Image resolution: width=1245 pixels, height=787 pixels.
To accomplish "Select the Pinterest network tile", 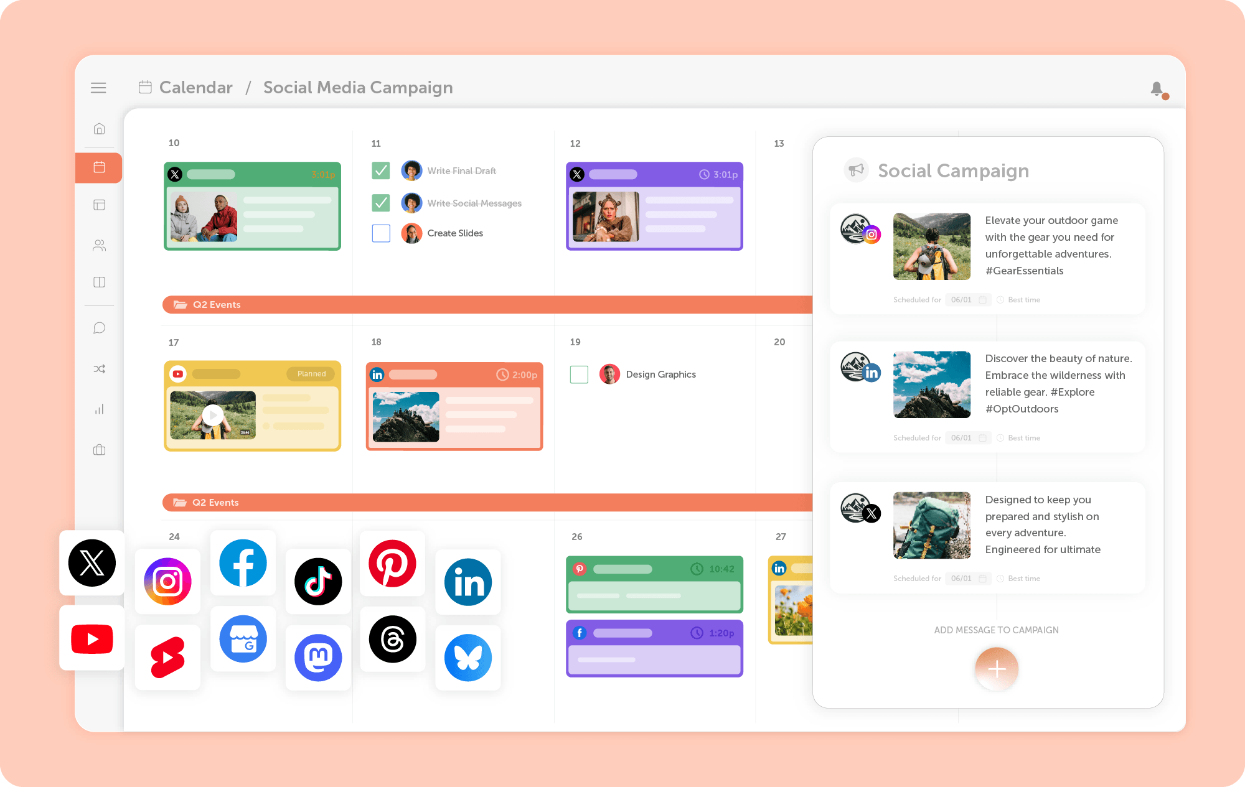I will [x=392, y=563].
